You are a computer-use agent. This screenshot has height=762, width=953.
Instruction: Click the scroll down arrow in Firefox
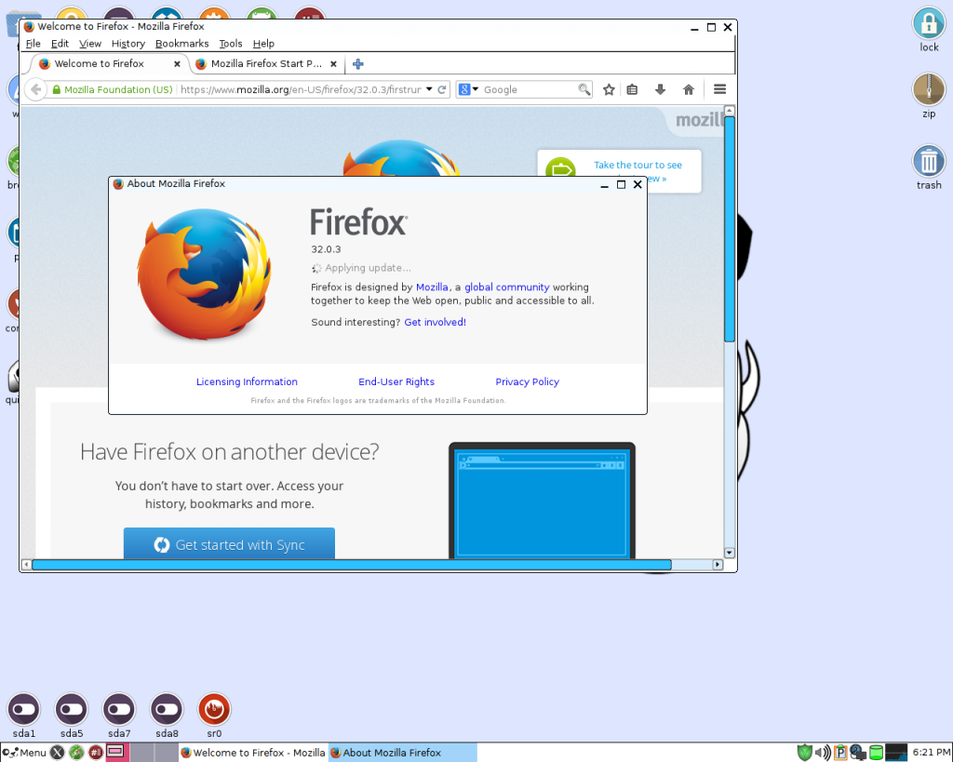730,553
